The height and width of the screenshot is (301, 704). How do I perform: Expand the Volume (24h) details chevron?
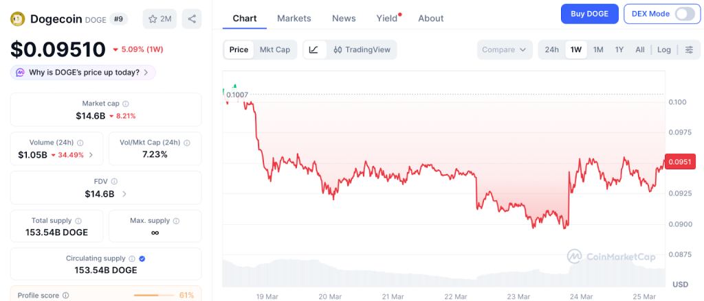(91, 155)
